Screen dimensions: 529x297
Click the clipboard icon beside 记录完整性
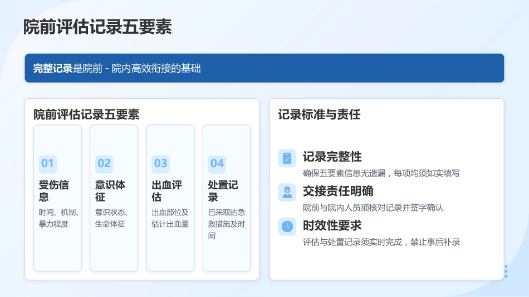point(287,158)
